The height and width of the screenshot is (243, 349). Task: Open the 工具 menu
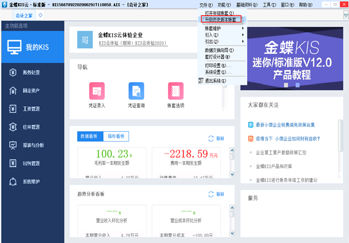(267, 4)
